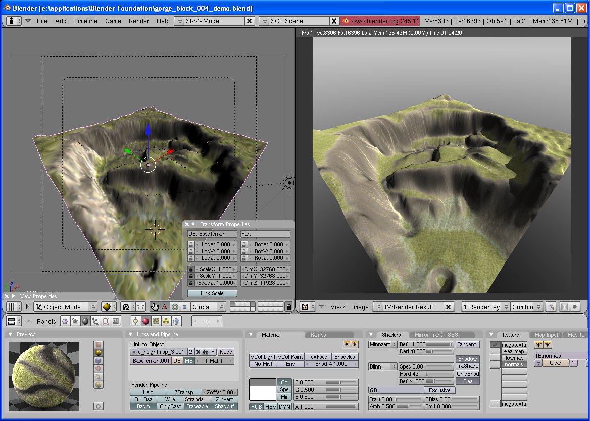Click the Clear texture button
Image resolution: width=590 pixels, height=421 pixels.
555,363
